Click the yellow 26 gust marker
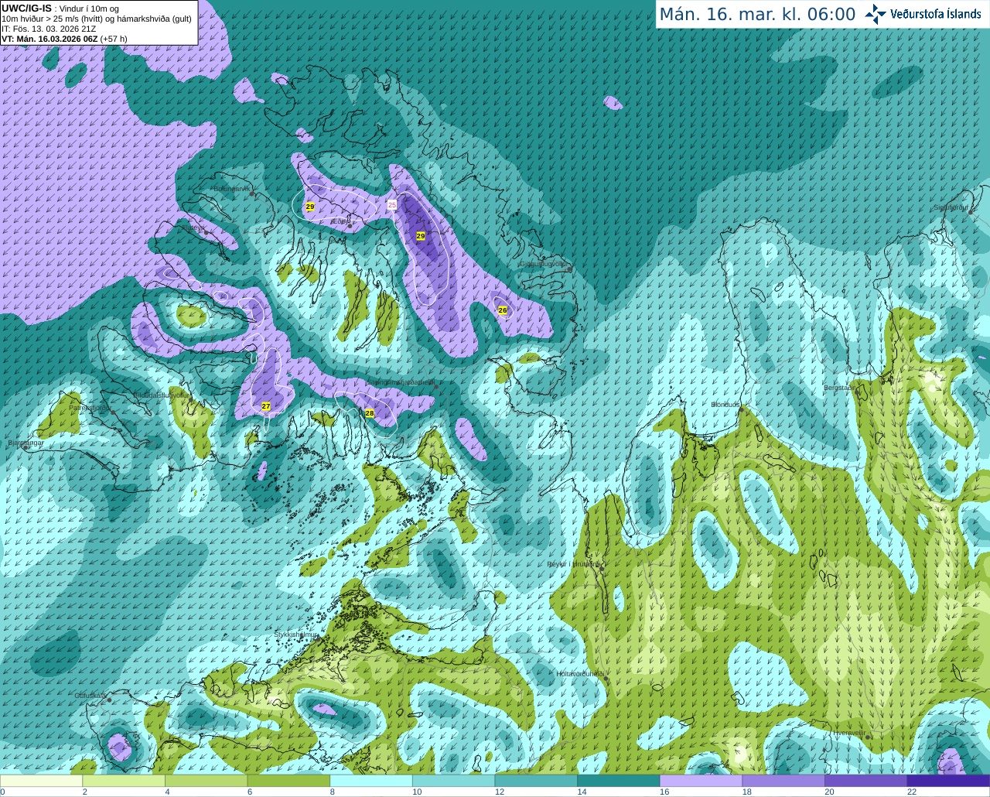Screen dimensions: 990x797 (x=503, y=310)
